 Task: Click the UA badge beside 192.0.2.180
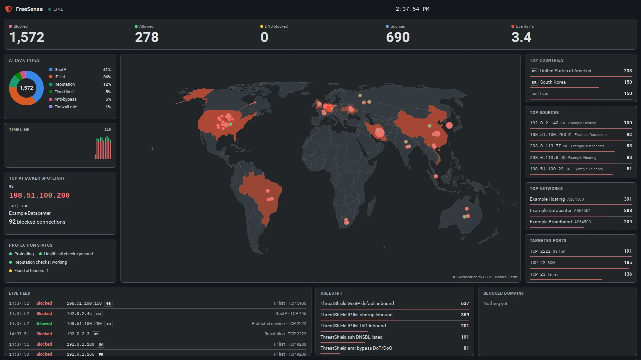pyautogui.click(x=101, y=344)
